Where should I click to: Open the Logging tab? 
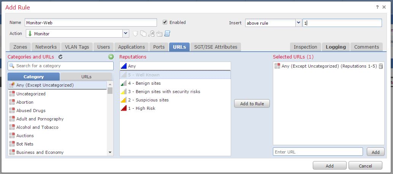(336, 47)
